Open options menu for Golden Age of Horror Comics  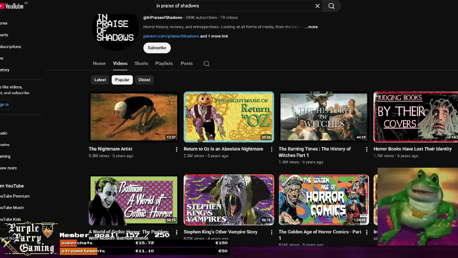(x=366, y=232)
